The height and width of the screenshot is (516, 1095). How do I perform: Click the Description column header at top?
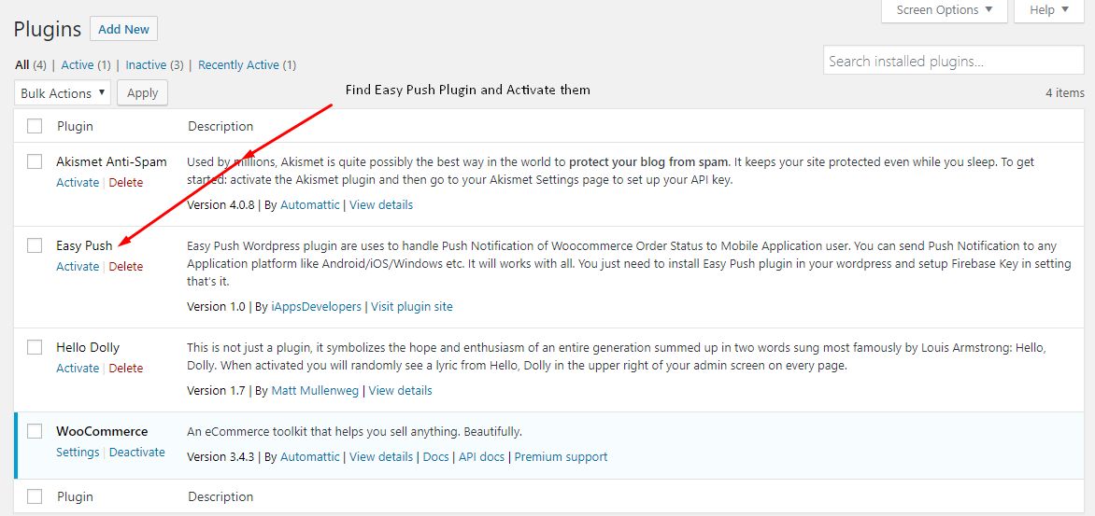click(220, 126)
